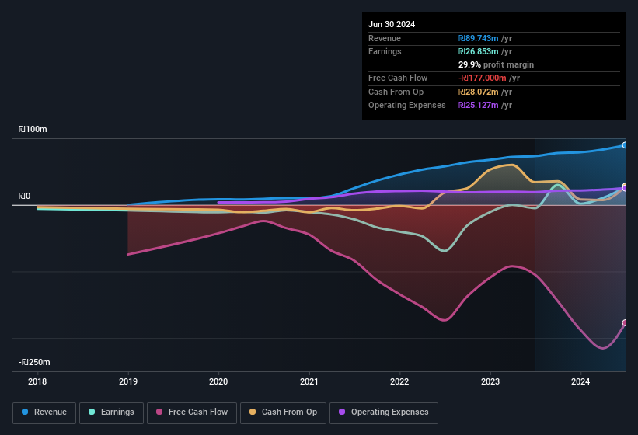Select the 2023 x-axis year label
Viewport: 638px width, 435px height.
tap(490, 381)
